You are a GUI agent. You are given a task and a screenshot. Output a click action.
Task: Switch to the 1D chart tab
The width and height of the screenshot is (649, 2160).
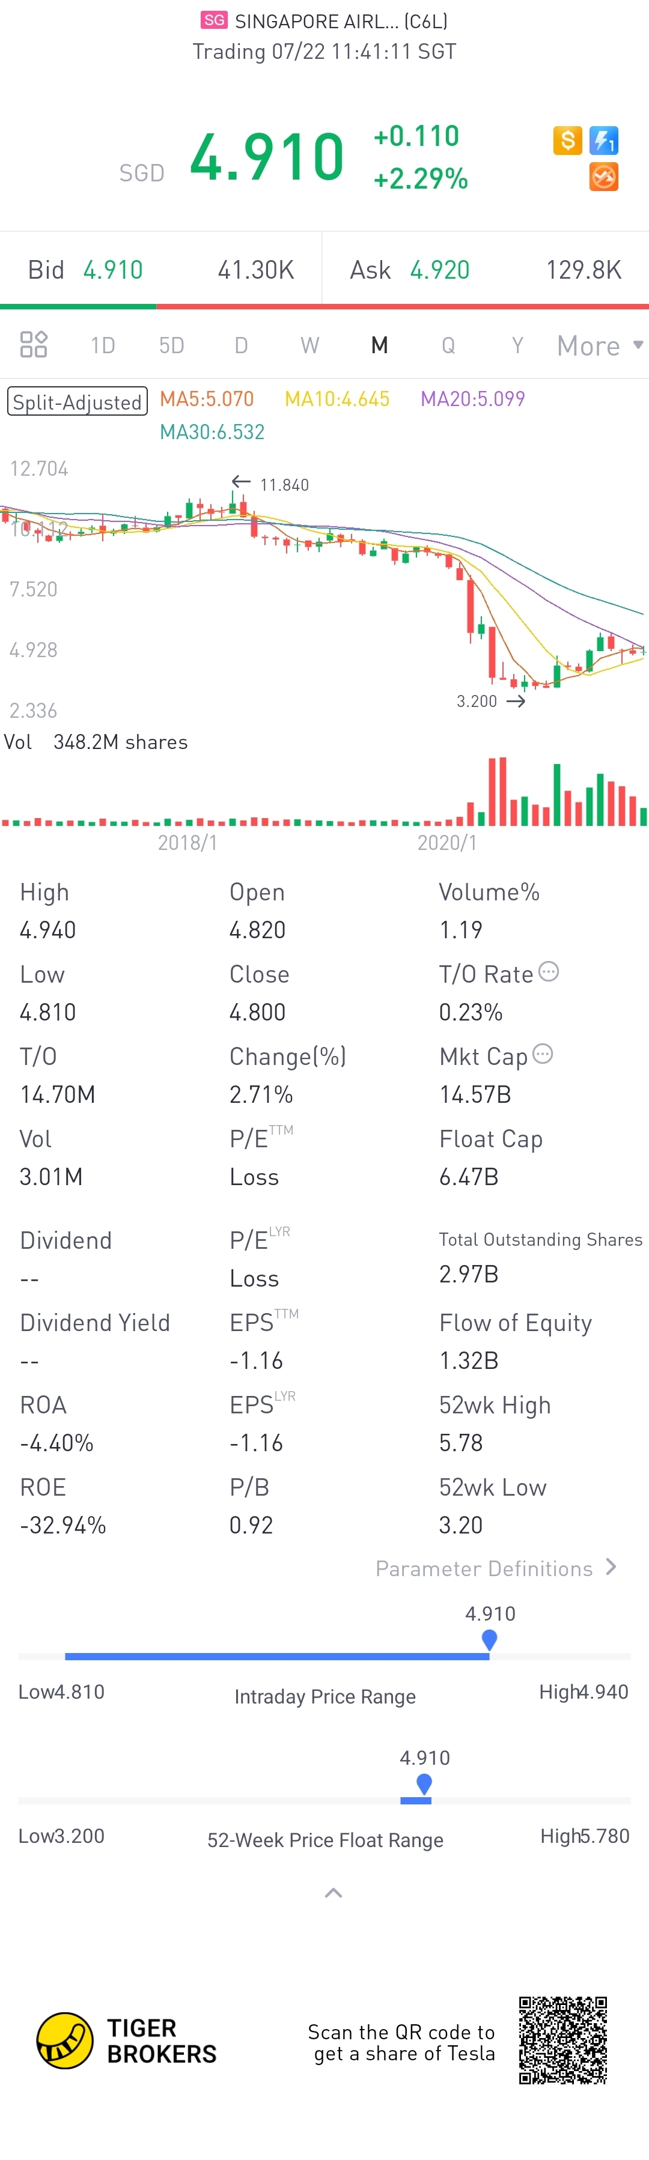pos(102,345)
